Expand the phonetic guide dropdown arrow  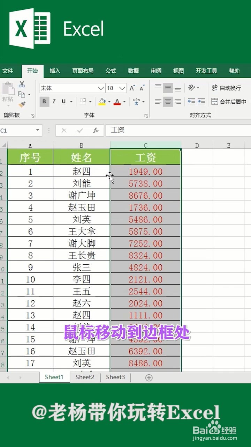143,102
